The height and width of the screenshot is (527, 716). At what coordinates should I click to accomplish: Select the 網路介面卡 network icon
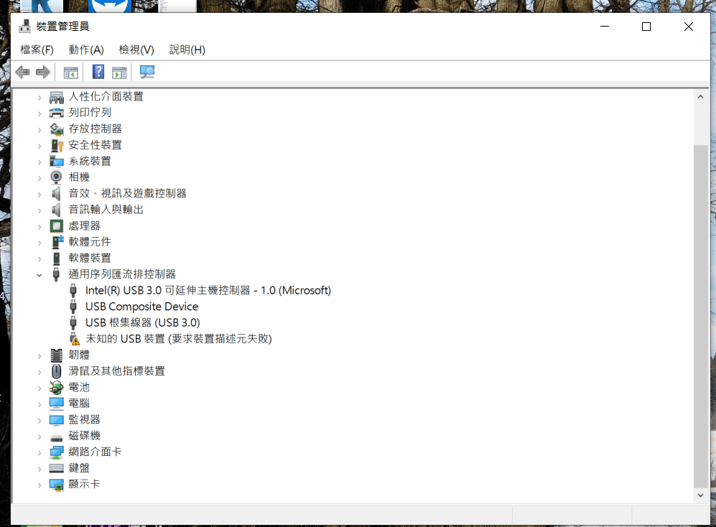tap(57, 452)
